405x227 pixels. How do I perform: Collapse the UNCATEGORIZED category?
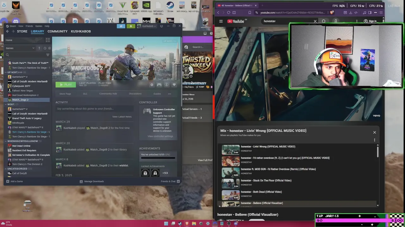[x=6, y=169]
